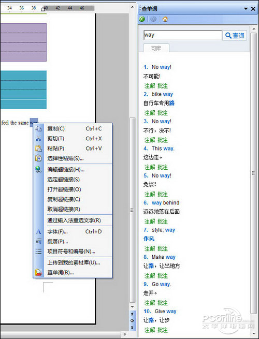This screenshot has width=259, height=339.
Task: Click the text "Make way" in results
Action: [163, 257]
